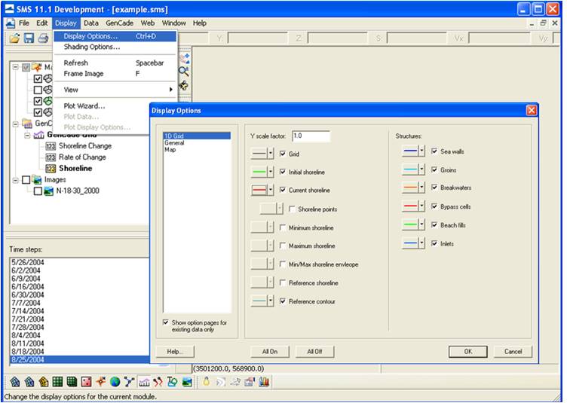Viewport: 567px width, 403px height.
Task: Click the colored bar chart icon
Action: click(x=265, y=382)
